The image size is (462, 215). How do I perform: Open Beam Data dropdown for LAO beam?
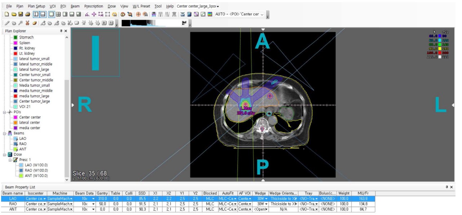click(93, 199)
